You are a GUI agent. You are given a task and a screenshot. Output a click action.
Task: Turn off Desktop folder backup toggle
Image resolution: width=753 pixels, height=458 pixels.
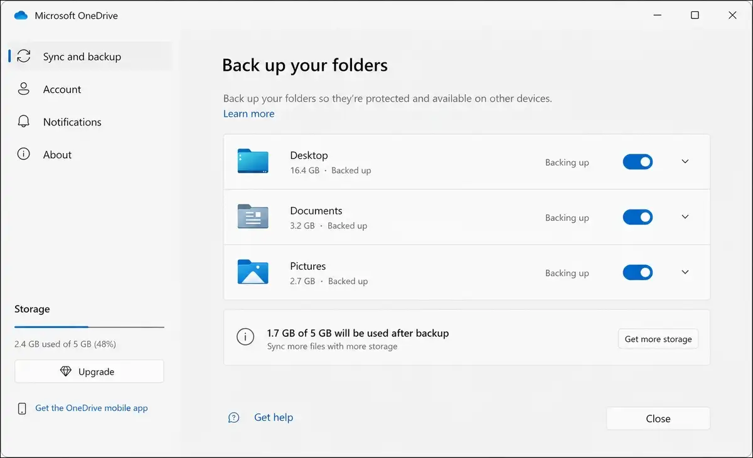pyautogui.click(x=638, y=162)
